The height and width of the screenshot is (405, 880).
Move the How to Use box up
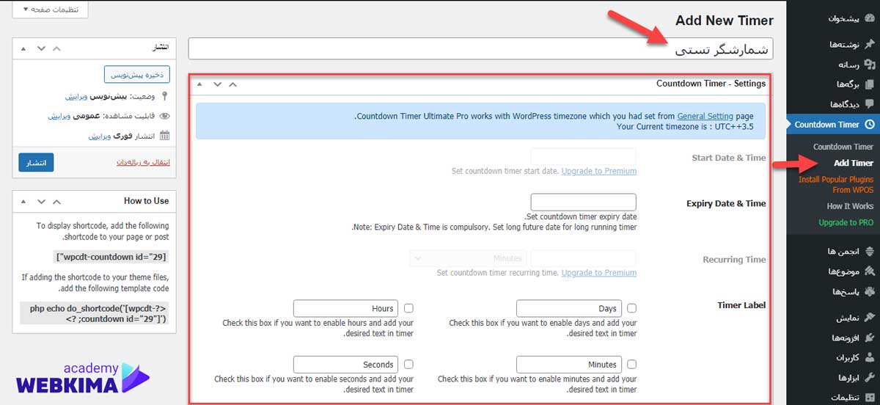click(x=57, y=202)
